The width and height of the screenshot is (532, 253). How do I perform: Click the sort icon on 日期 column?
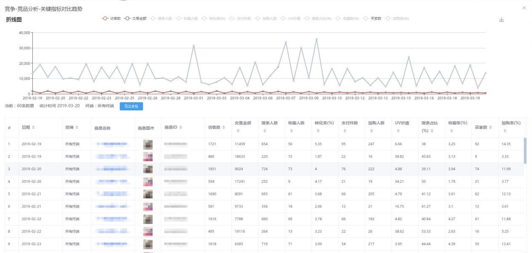(34, 128)
